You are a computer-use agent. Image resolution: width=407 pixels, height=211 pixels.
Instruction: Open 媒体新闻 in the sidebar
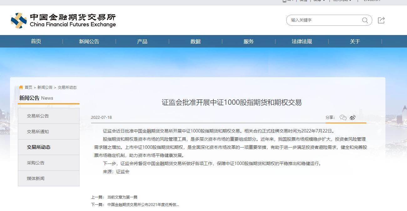(48, 178)
